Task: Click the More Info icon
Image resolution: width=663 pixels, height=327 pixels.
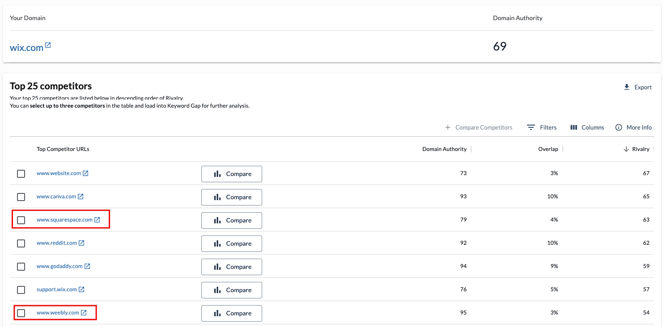Action: tap(619, 127)
